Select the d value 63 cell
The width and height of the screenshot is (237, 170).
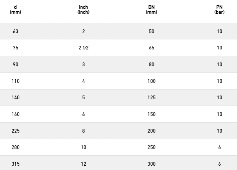16,31
